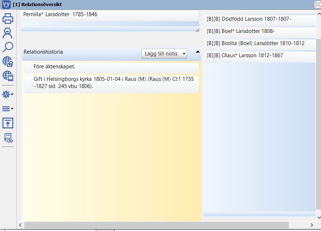Click the vertical scrollbar up arrow
The height and width of the screenshot is (231, 321).
coord(319,14)
